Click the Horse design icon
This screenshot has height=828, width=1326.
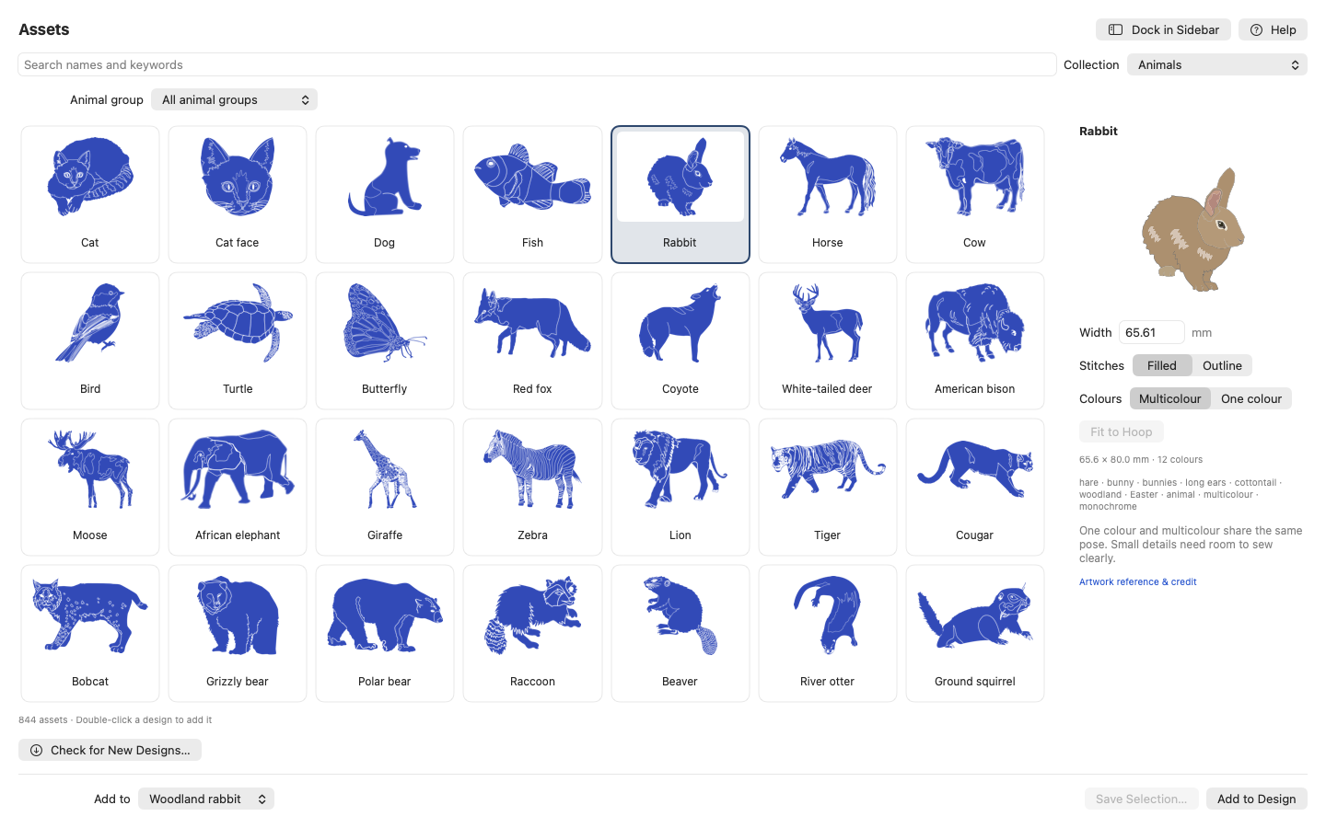click(828, 194)
